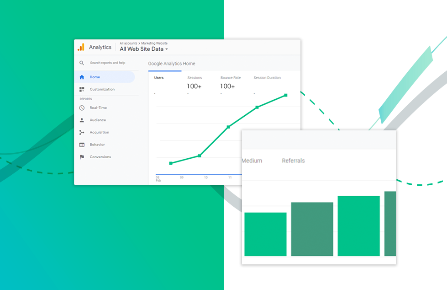Click the lowest data point on the line chart

(x=171, y=163)
